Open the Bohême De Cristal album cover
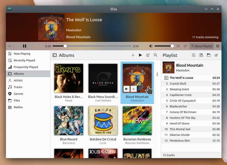Screen dimensions: 227x165 tap(103, 121)
